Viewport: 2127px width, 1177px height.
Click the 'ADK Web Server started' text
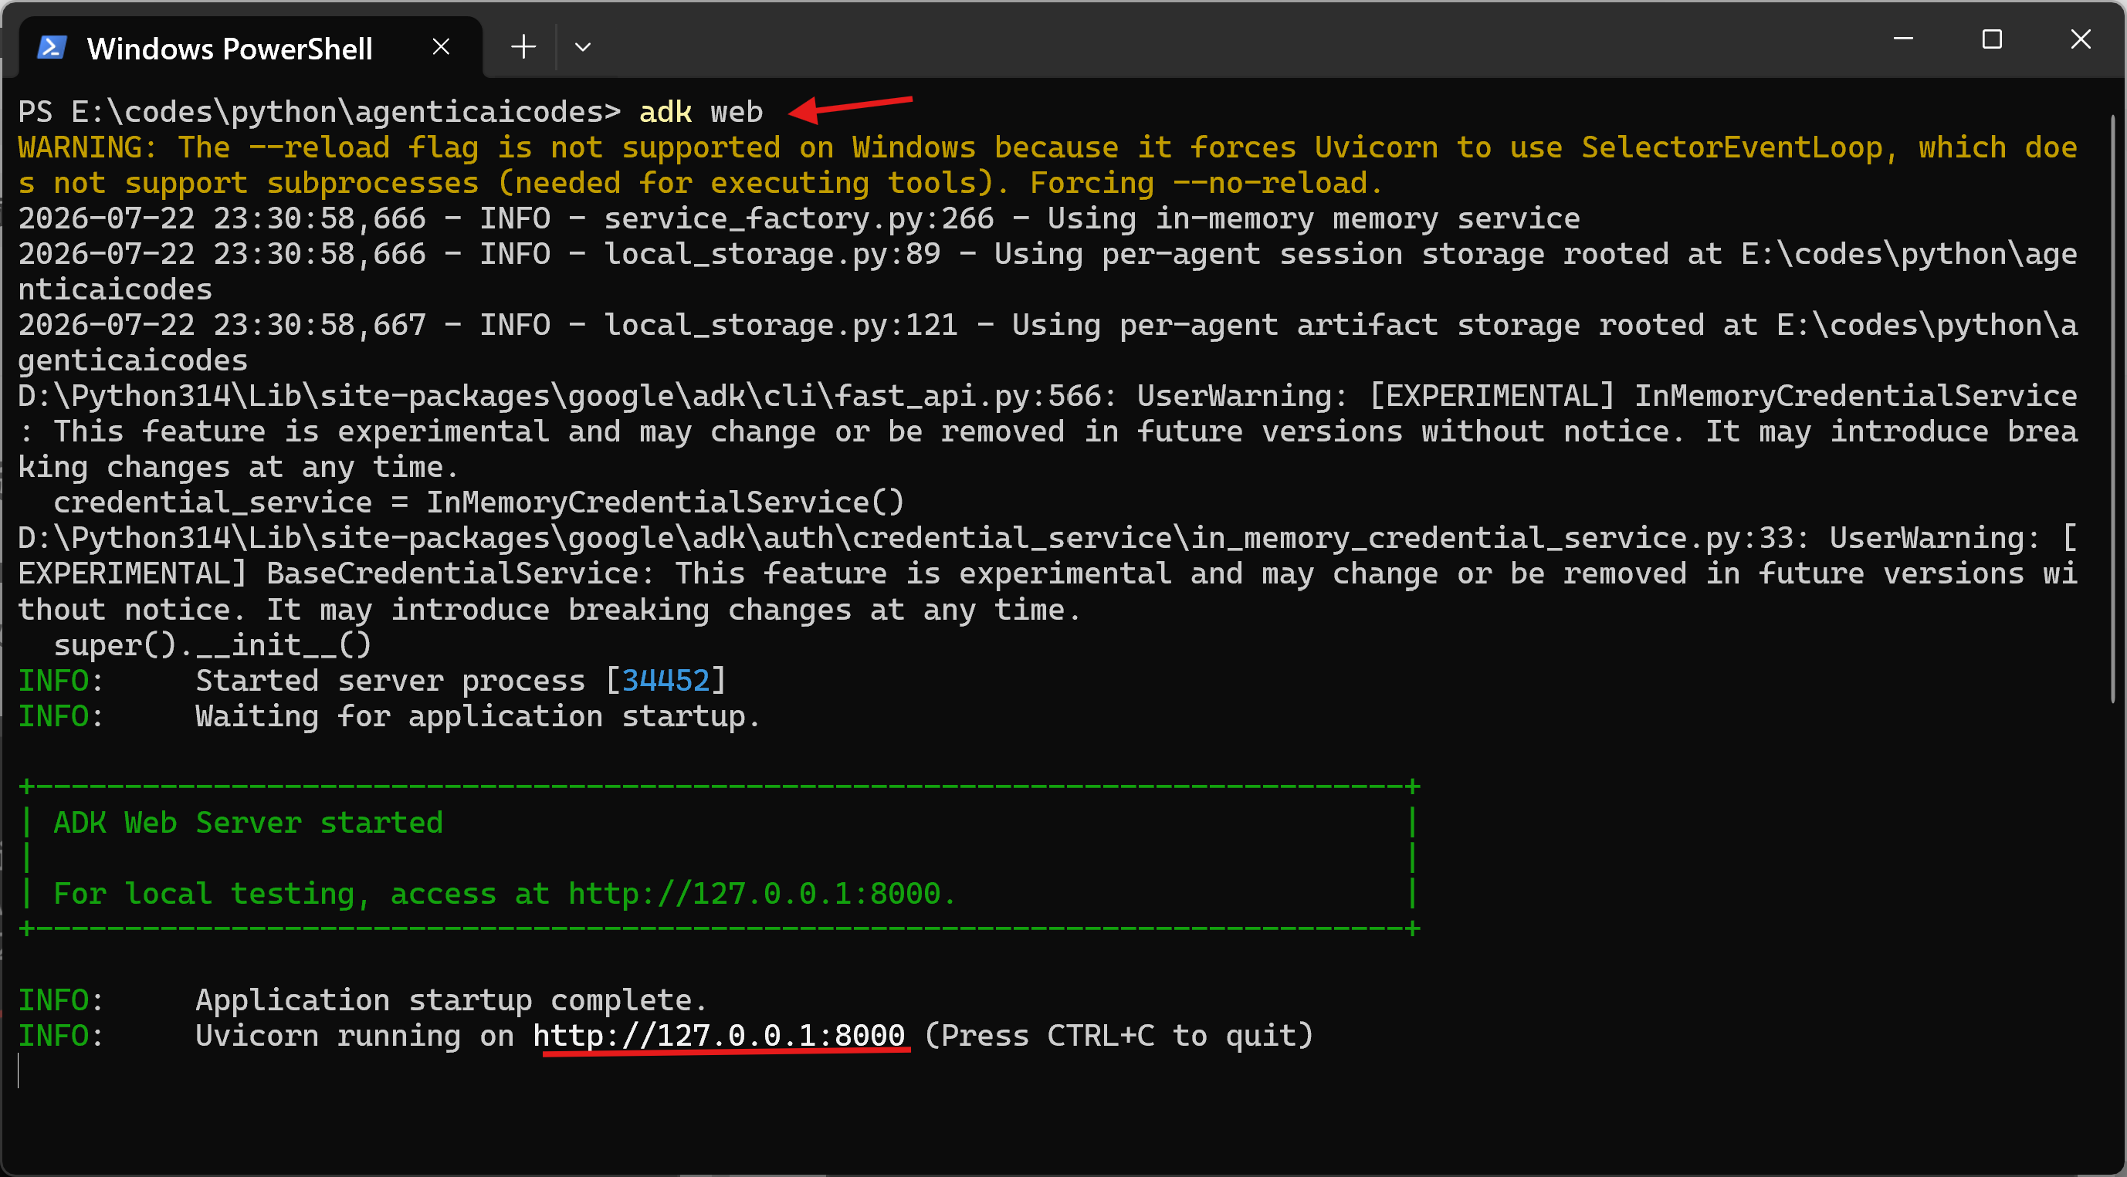point(249,823)
